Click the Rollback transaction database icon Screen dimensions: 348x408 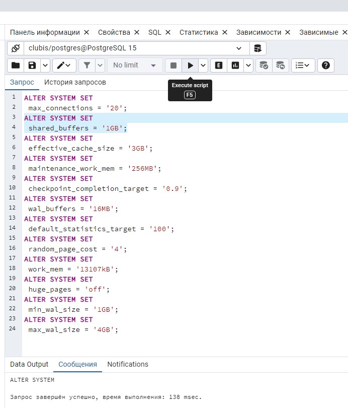[281, 65]
